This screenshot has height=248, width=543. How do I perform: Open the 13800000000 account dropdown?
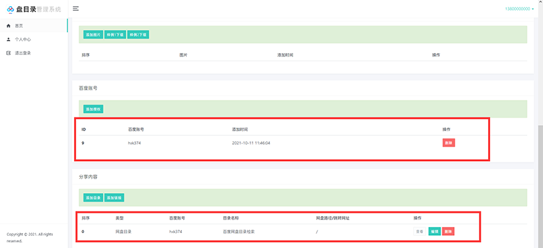pyautogui.click(x=519, y=9)
